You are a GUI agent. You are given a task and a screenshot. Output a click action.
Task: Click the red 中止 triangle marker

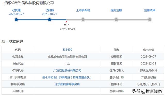[66, 22]
